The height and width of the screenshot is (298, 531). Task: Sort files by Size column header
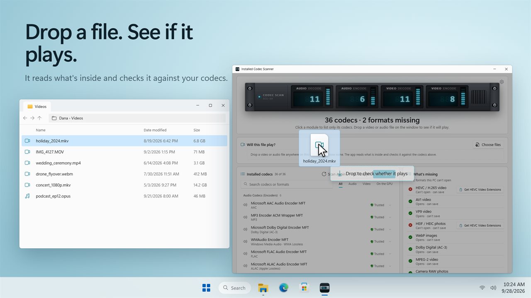click(197, 130)
